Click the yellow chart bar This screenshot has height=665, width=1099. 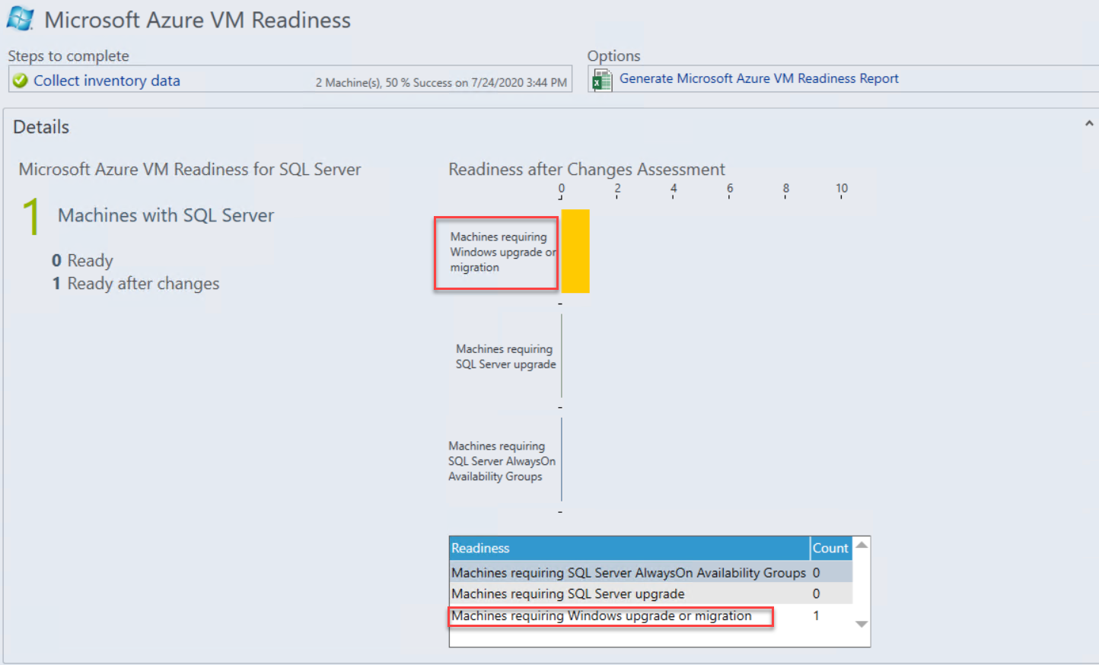click(575, 251)
